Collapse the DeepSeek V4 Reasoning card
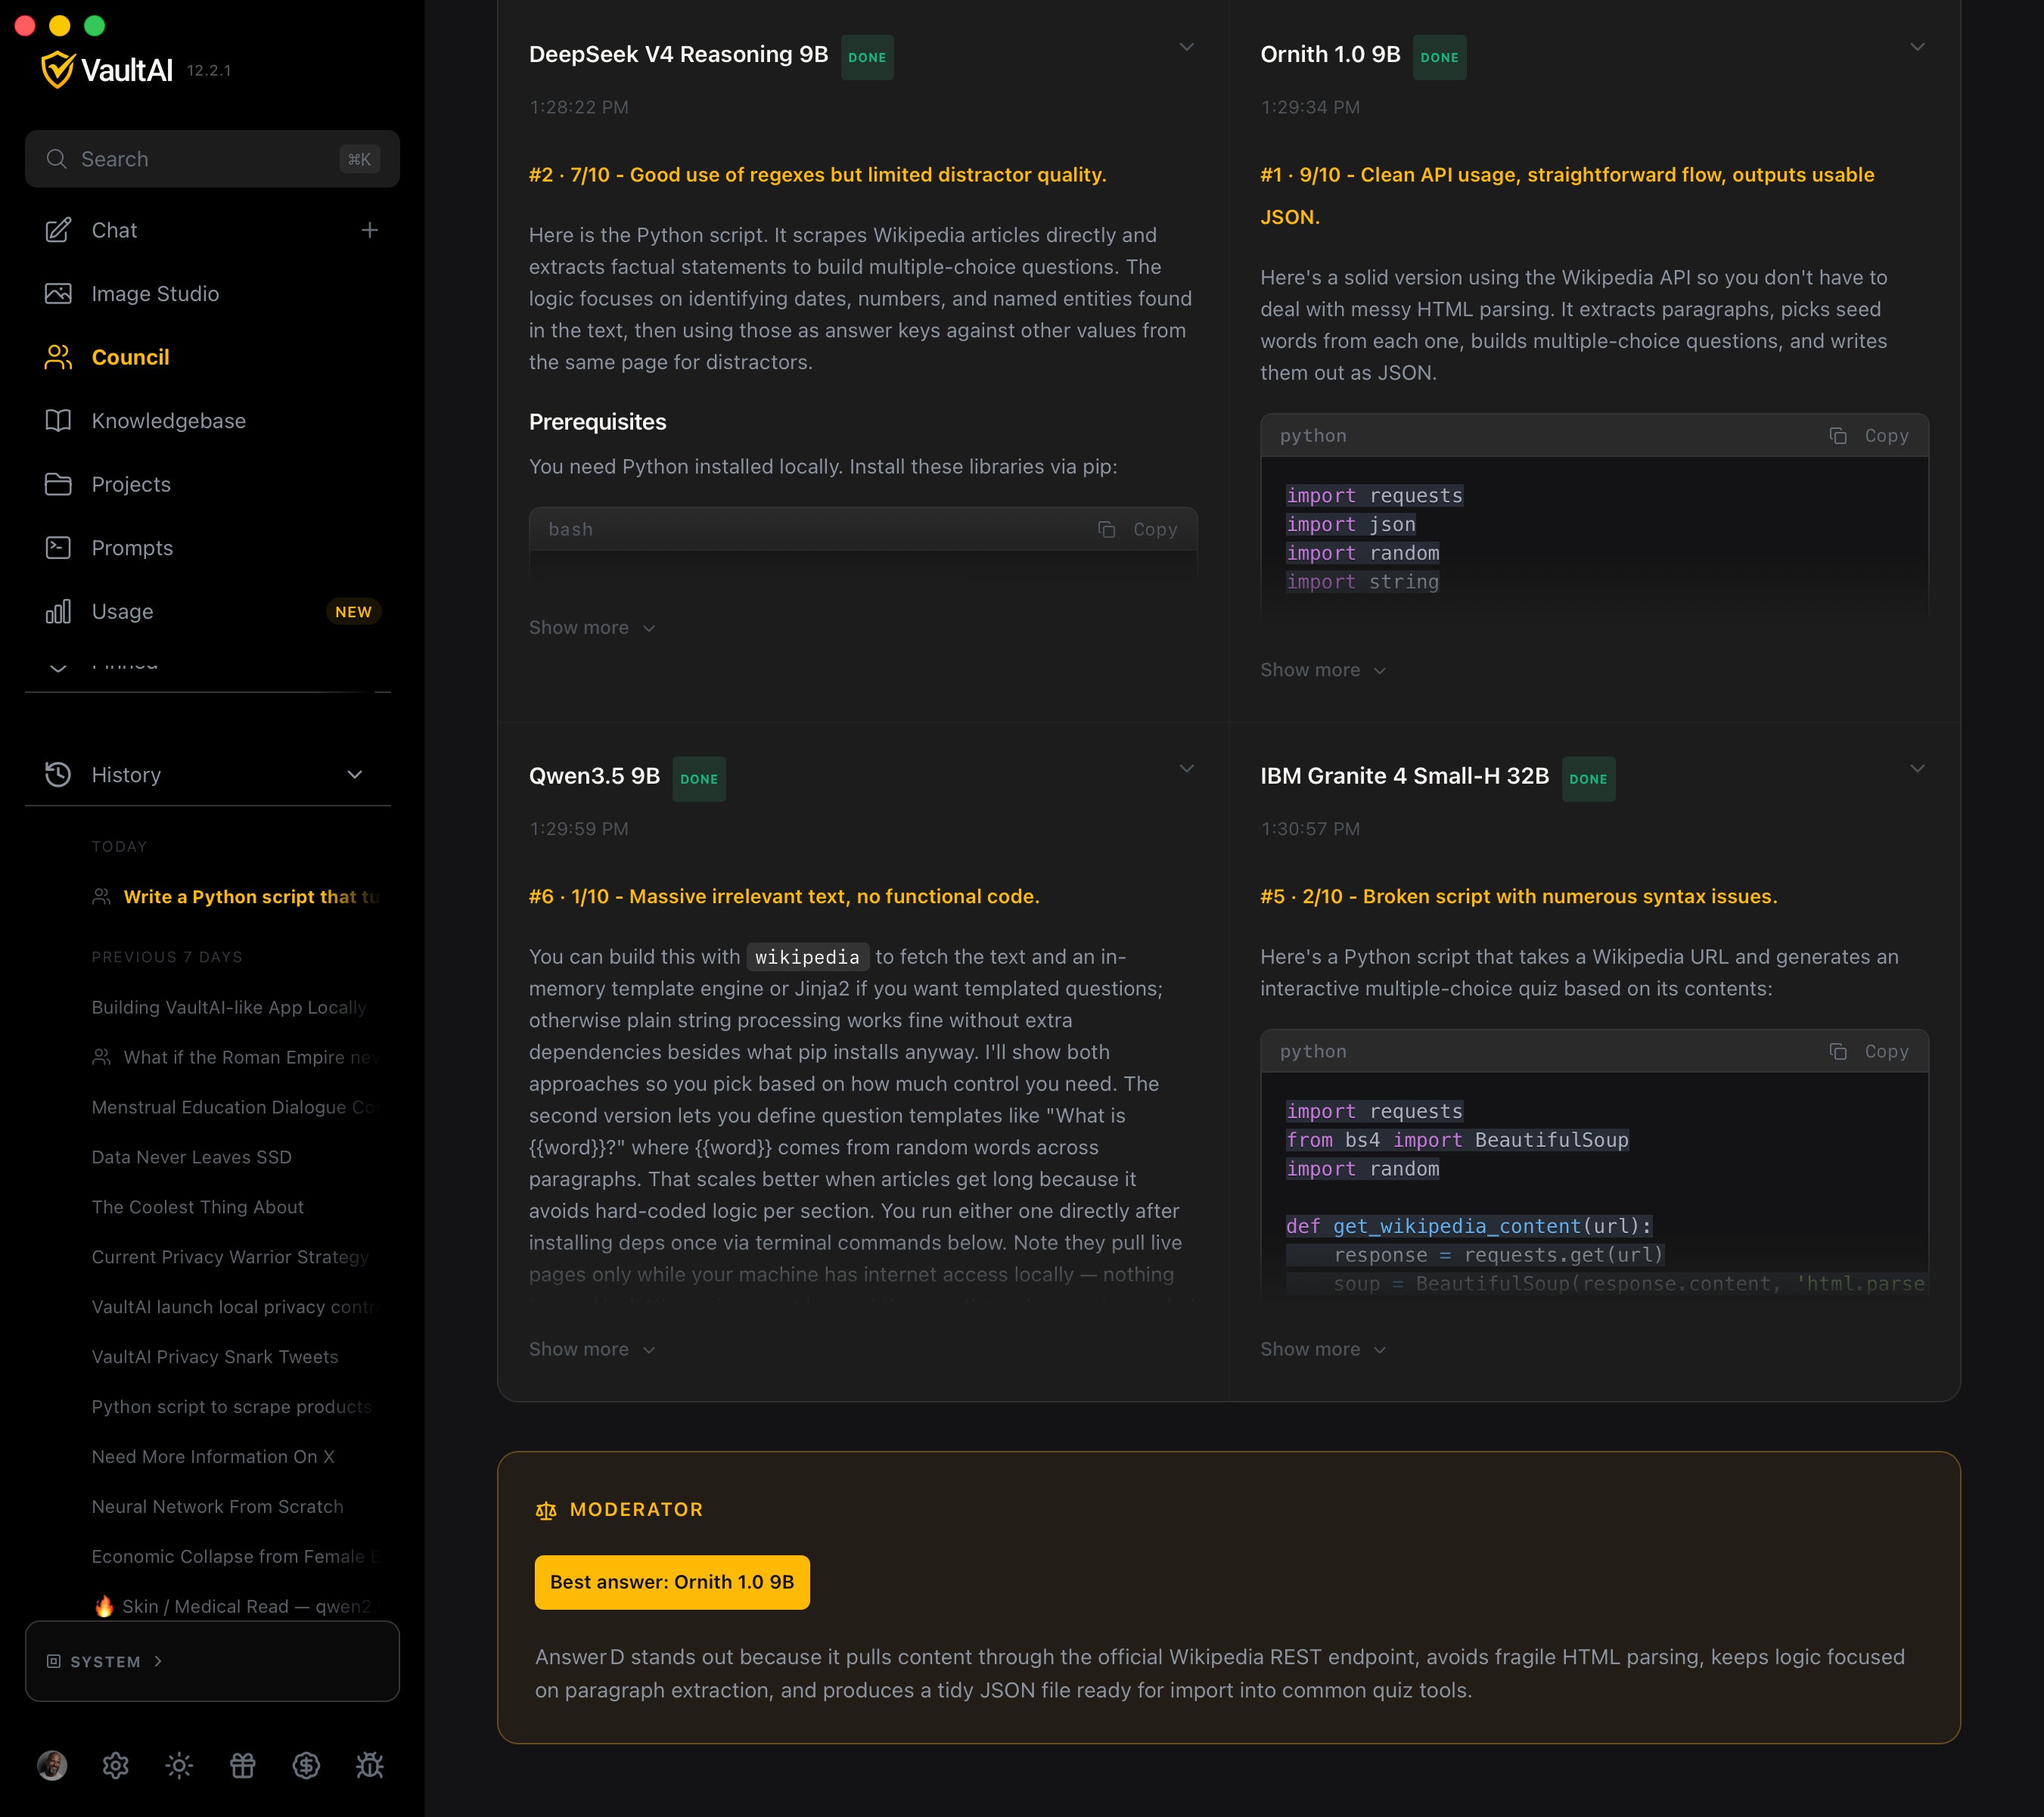Viewport: 2044px width, 1817px height. 1187,47
